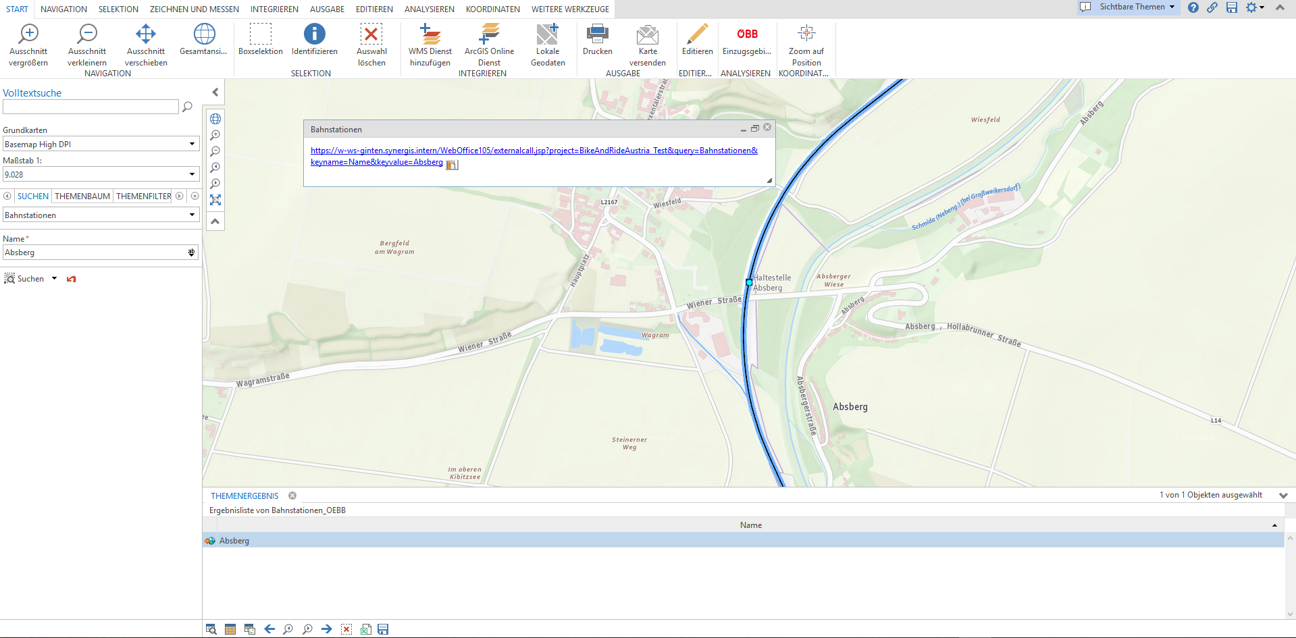Select the Absberg row in the result list
Image resolution: width=1296 pixels, height=638 pixels.
point(235,540)
